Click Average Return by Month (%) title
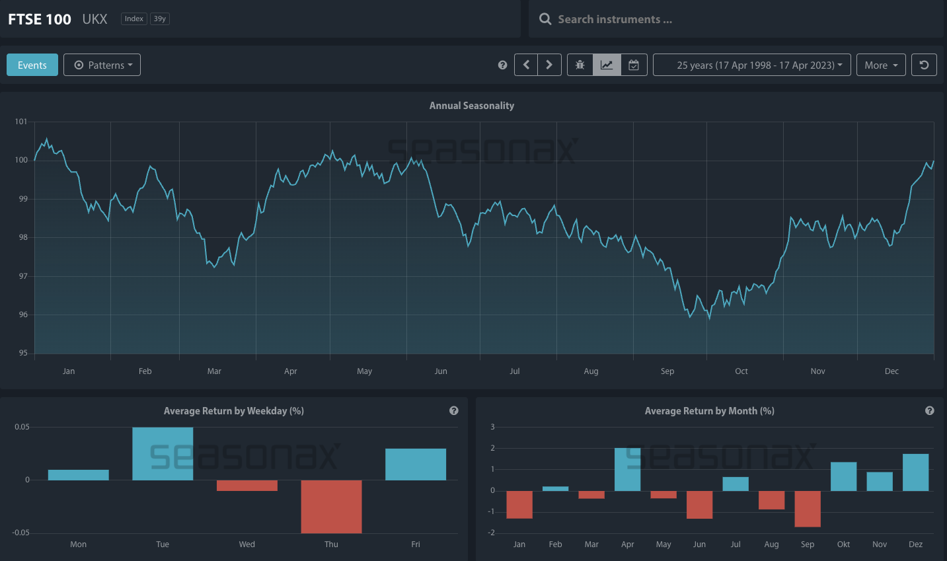The image size is (947, 561). (x=710, y=411)
